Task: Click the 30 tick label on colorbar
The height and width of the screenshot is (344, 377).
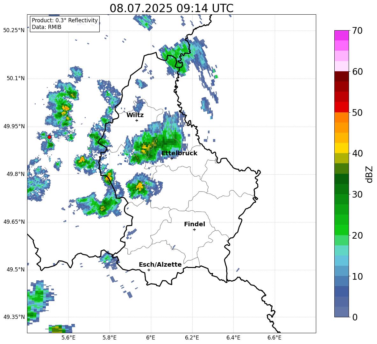Action: click(x=357, y=194)
